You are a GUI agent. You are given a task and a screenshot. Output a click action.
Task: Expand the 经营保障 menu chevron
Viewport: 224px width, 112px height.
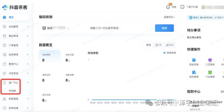click(x=28, y=108)
